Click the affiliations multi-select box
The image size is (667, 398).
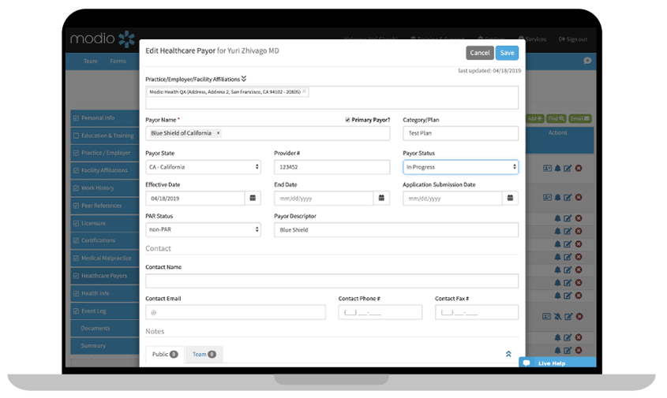click(x=332, y=97)
